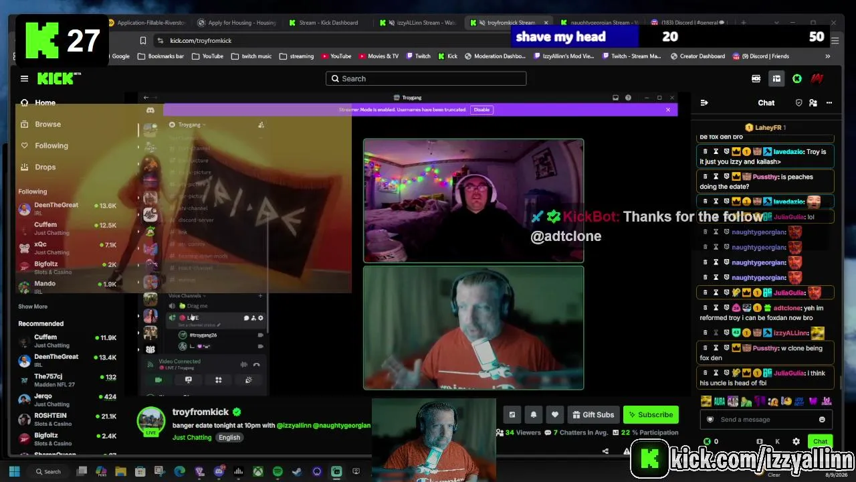
Task: Open Moderation Dashboard bookmark
Action: tap(495, 56)
